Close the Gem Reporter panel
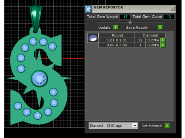 point(172,8)
